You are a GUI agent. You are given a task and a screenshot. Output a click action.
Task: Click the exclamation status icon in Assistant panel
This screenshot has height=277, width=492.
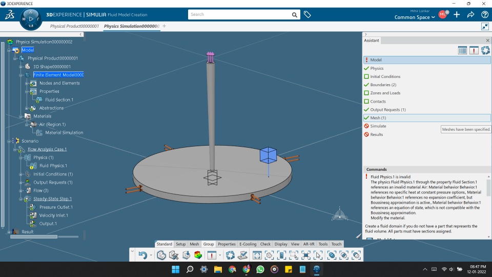click(x=474, y=50)
